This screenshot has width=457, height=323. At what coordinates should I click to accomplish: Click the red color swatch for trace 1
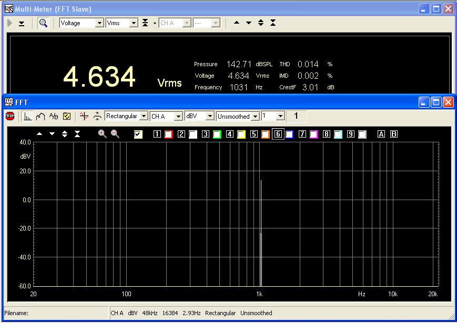[168, 134]
